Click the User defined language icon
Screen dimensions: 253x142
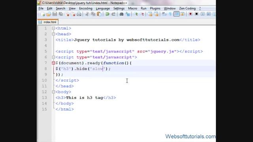[x=182, y=14]
